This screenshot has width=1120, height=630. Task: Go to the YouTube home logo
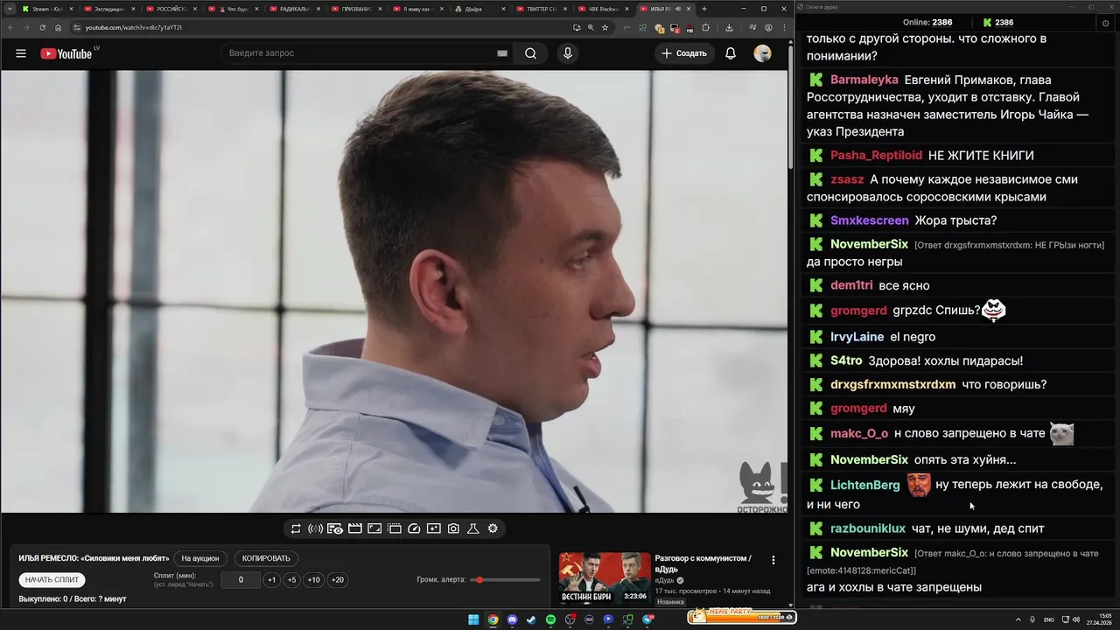(x=66, y=53)
